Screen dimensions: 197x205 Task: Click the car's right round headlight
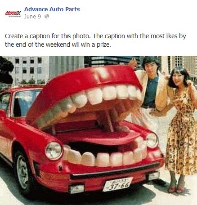coord(152,140)
